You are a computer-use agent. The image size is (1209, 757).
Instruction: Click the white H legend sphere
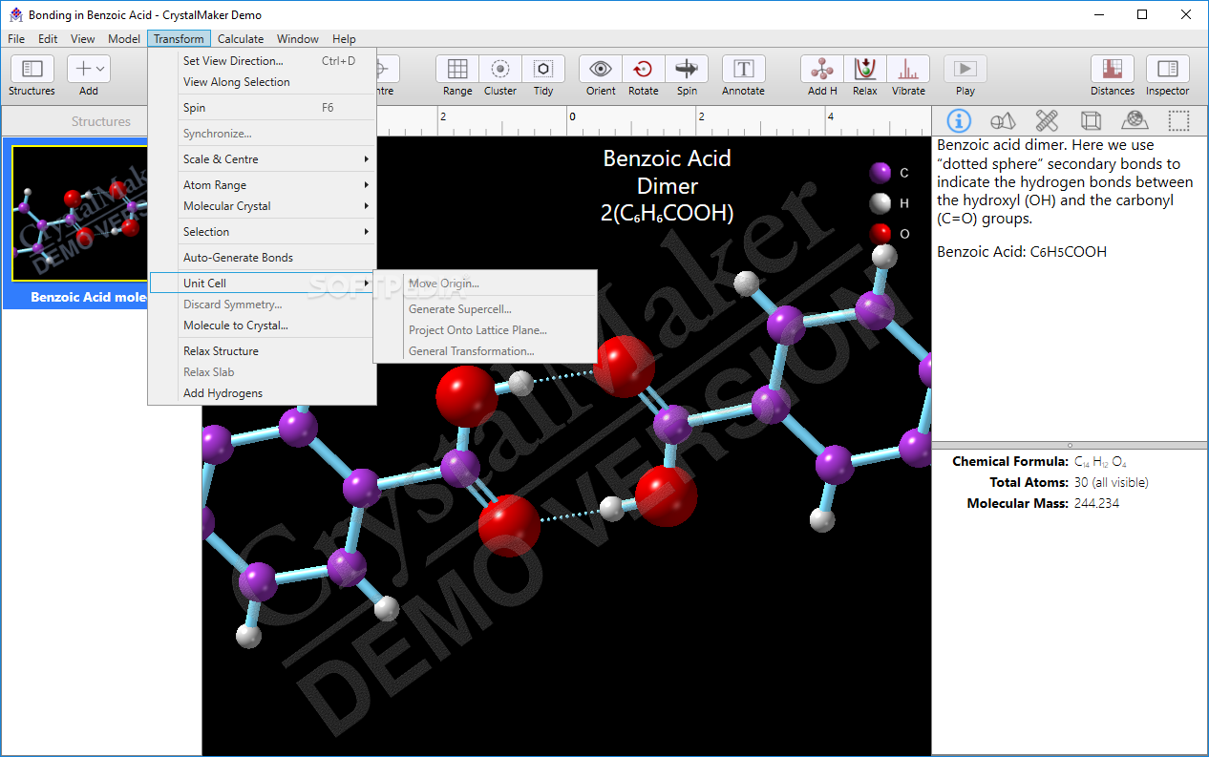click(880, 203)
